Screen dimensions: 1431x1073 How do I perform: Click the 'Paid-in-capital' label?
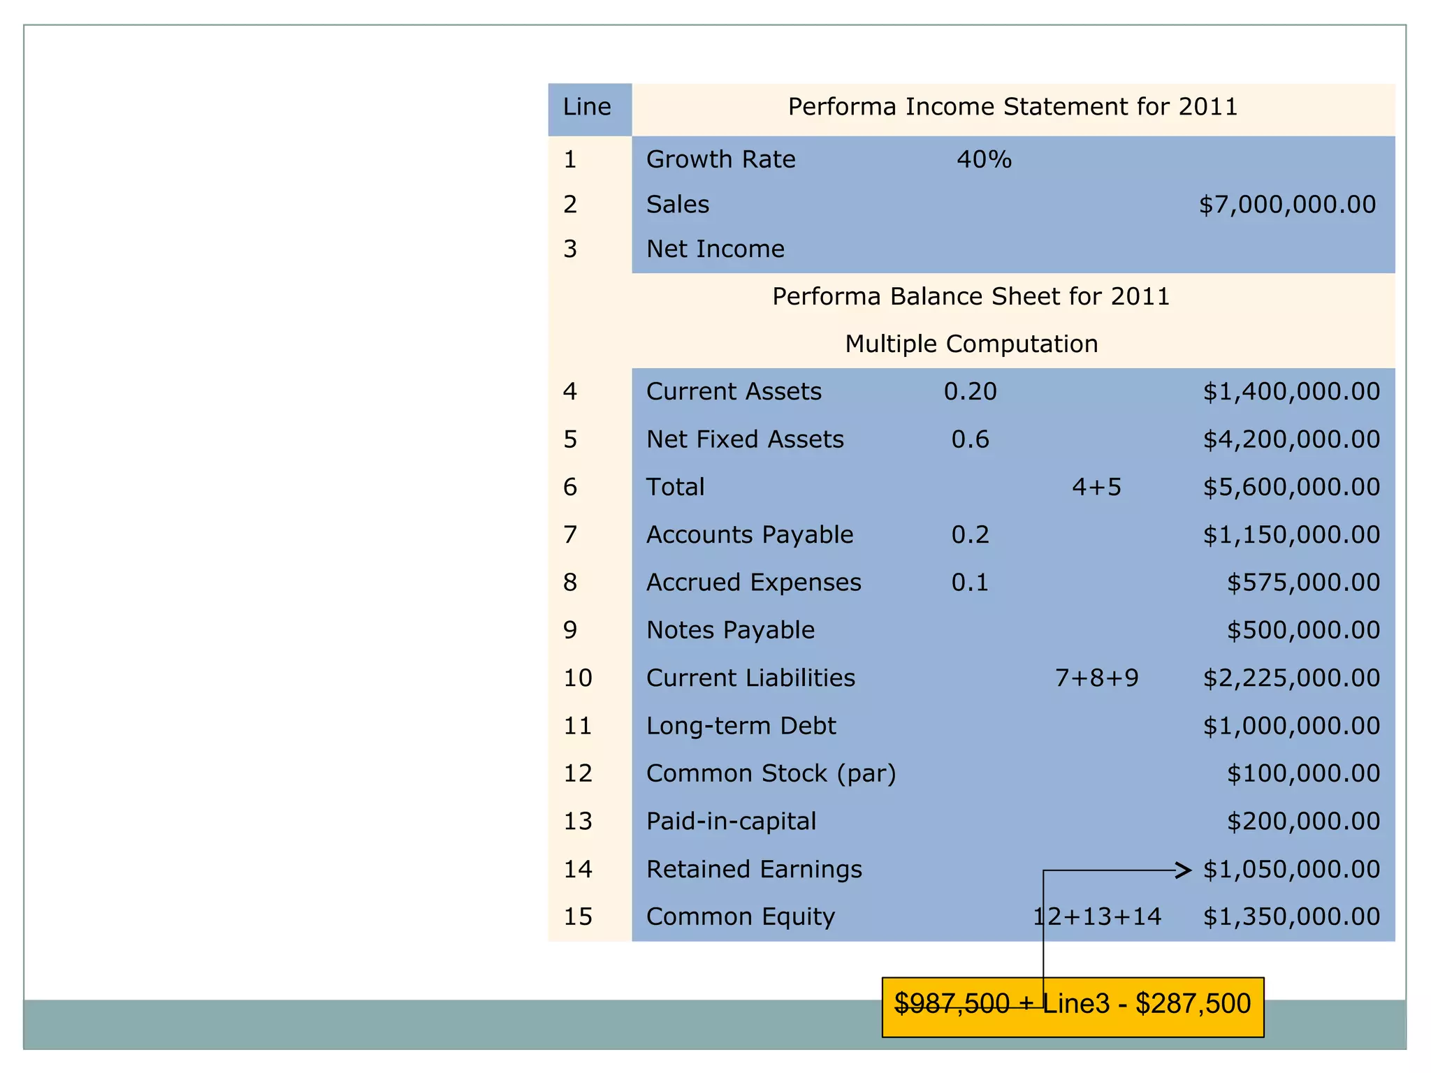pyautogui.click(x=731, y=821)
